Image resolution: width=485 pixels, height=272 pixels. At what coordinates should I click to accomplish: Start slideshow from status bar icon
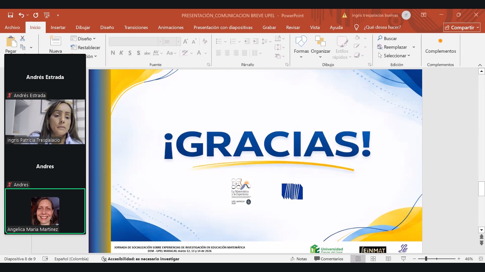tap(403, 259)
